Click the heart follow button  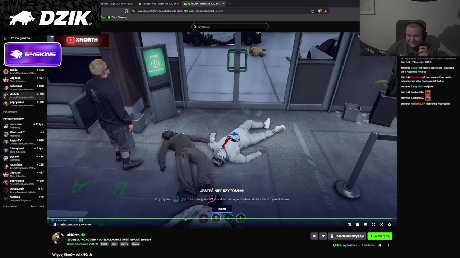(x=323, y=236)
